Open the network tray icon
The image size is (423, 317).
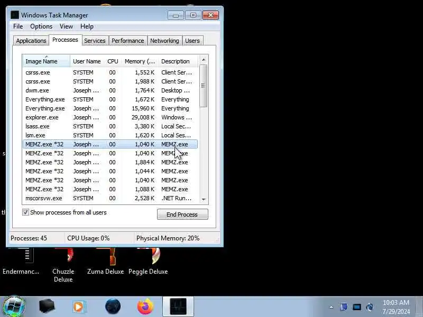(356, 307)
